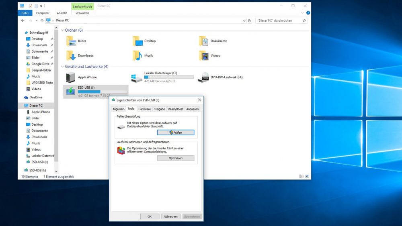Open the Downloads folder in Ordner section
The image size is (402, 226).
(x=80, y=55)
